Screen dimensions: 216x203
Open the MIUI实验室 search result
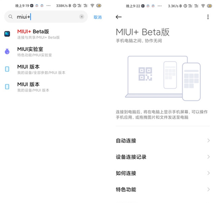point(53,52)
